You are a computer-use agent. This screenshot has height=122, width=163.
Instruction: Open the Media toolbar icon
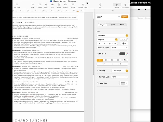tap(65, 5)
